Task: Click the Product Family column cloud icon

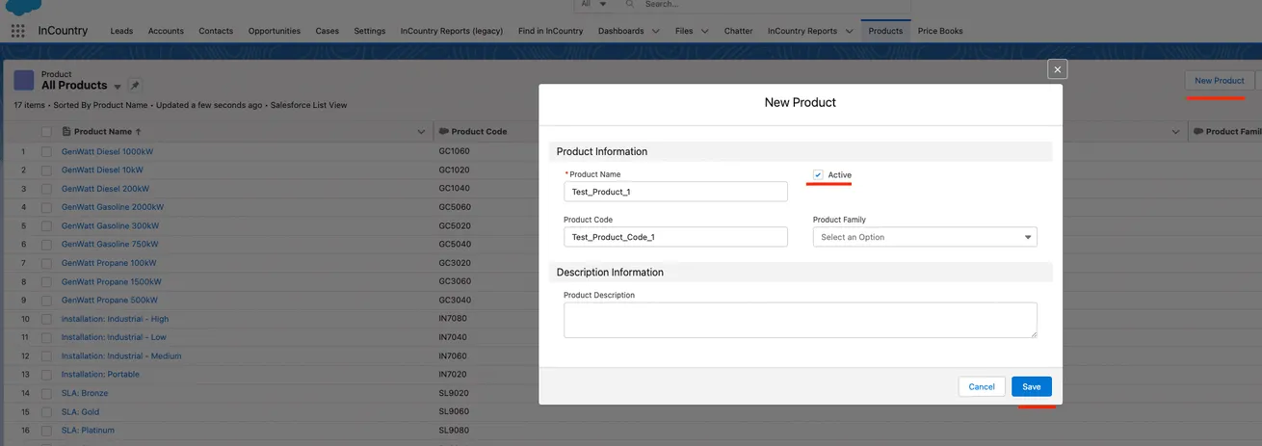Action: point(1196,132)
